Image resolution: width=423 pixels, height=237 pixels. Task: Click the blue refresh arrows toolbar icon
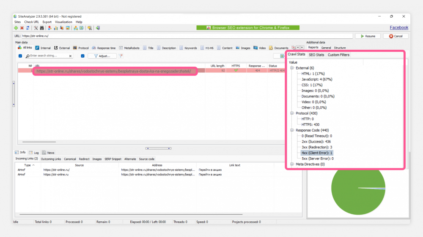point(28,28)
